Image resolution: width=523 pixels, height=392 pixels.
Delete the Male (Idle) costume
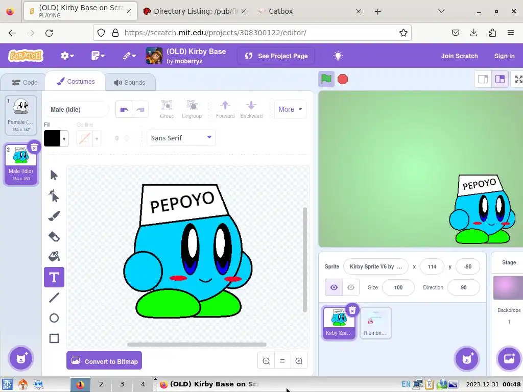click(x=34, y=148)
